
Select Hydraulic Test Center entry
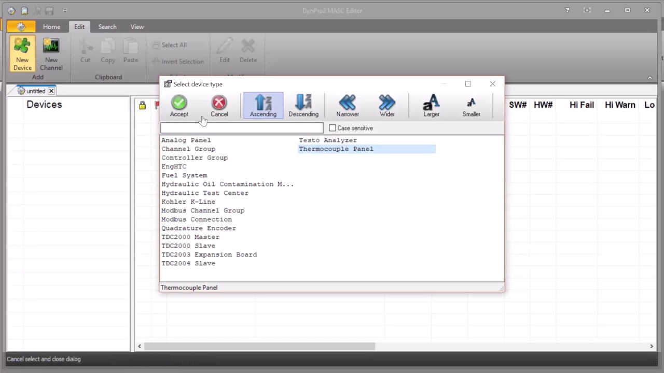205,193
